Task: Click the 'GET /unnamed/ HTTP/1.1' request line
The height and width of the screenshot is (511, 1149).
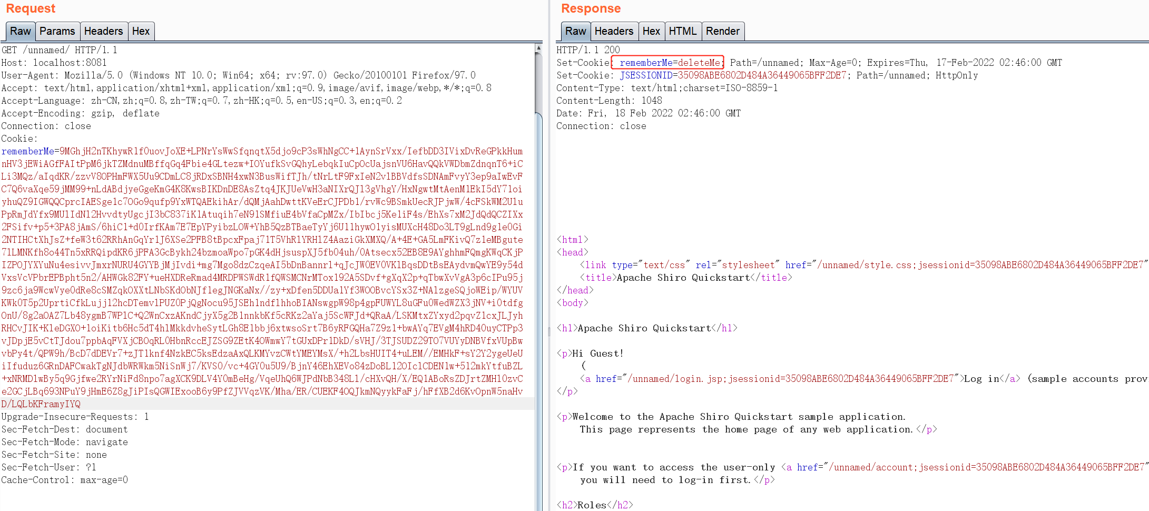Action: click(x=60, y=50)
